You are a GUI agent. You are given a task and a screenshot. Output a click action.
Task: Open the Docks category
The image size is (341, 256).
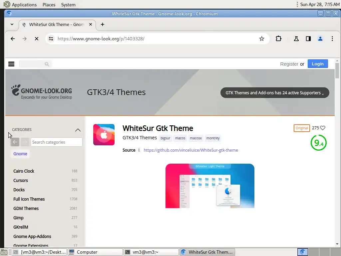click(19, 190)
